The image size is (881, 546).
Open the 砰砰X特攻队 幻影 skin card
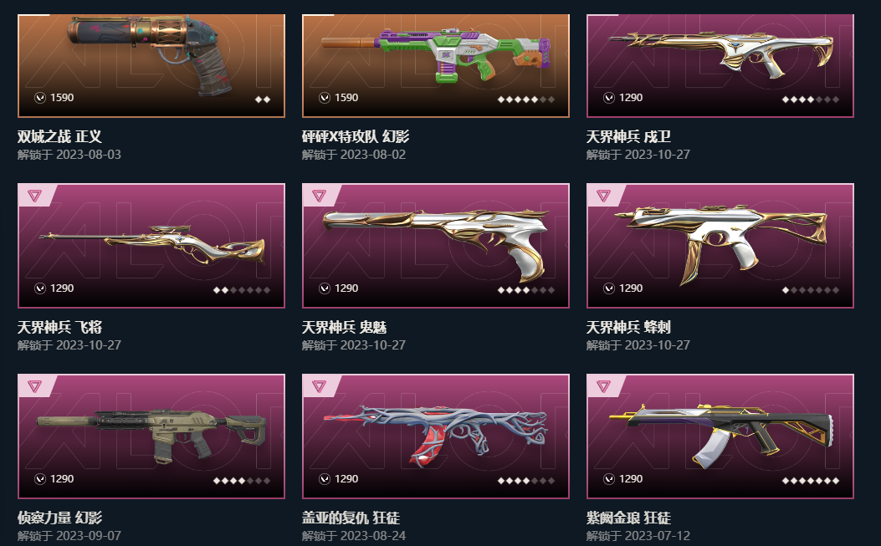[435, 66]
